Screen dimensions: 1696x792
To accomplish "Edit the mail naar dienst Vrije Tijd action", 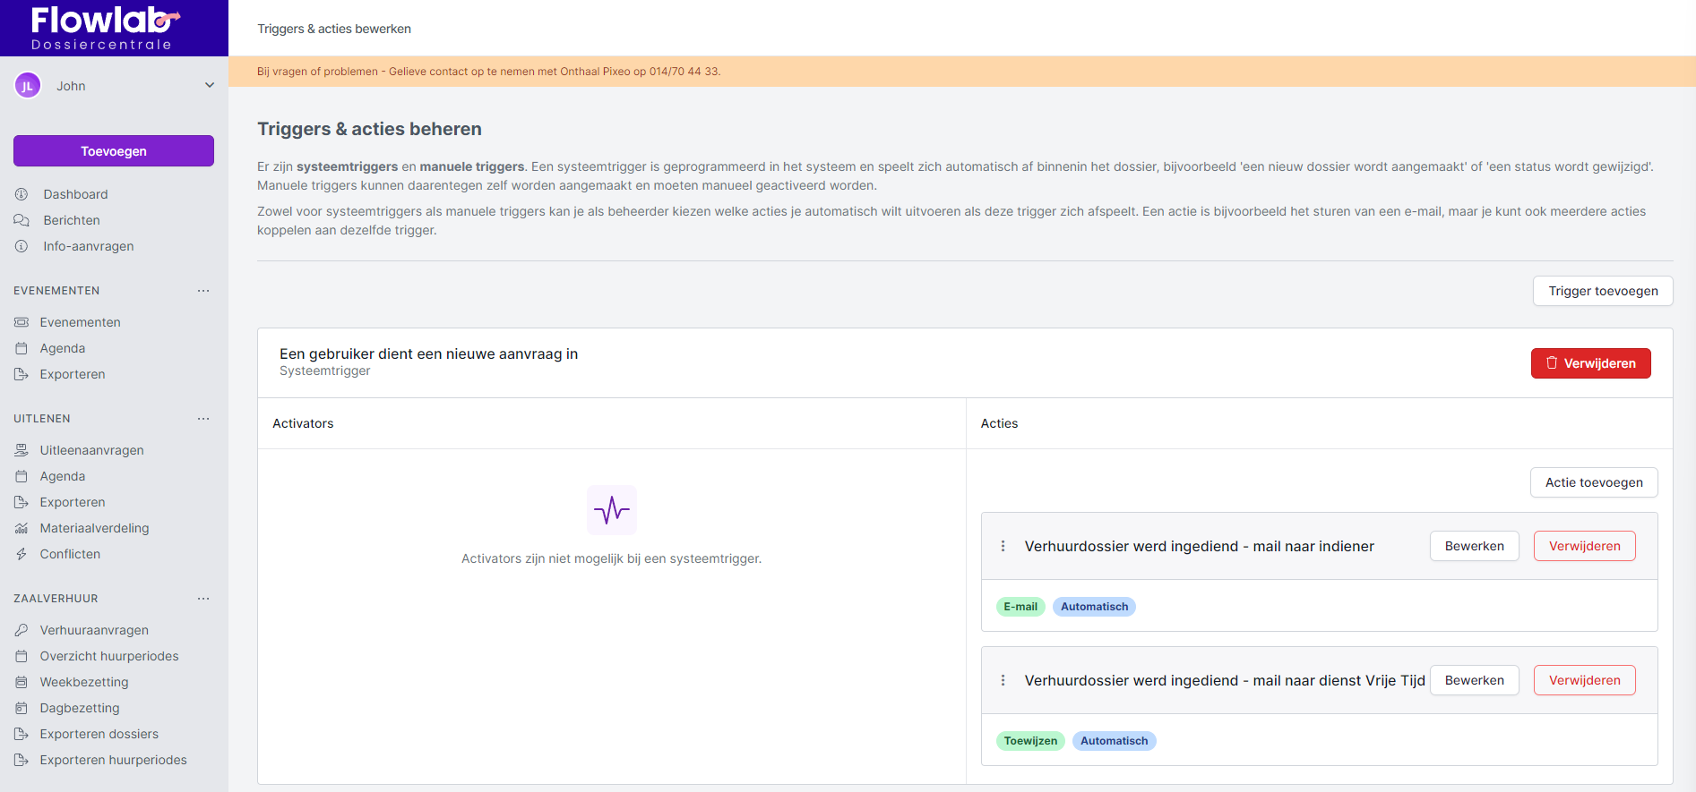I will coord(1474,680).
